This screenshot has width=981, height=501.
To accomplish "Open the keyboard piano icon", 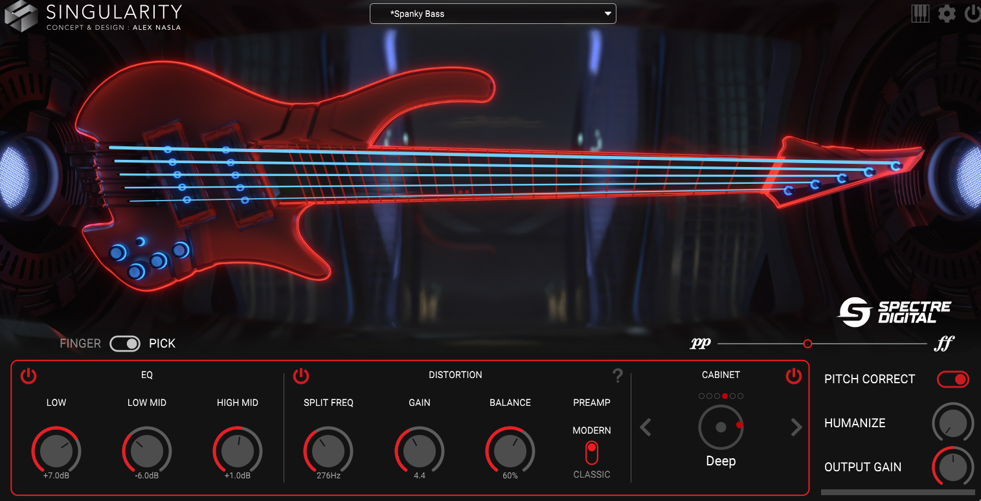I will point(920,14).
